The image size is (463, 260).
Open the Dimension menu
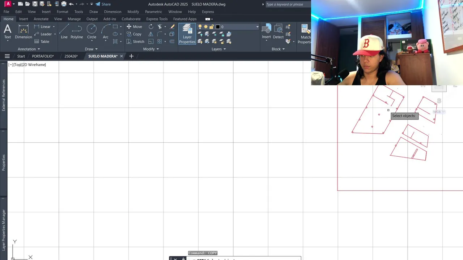pos(113,12)
